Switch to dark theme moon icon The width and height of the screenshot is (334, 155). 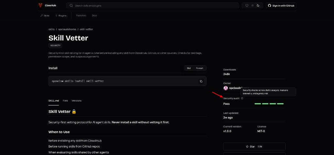[258, 6]
